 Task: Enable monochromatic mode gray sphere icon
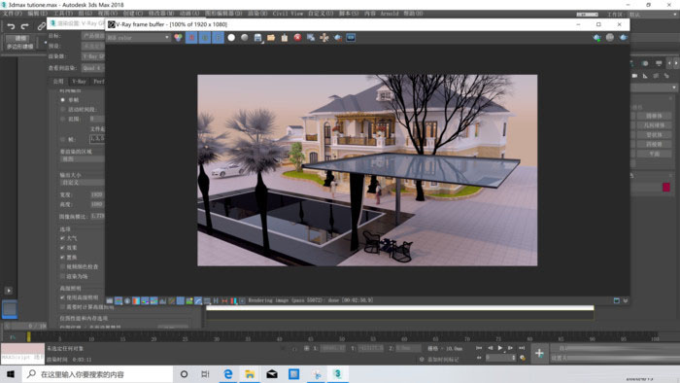coord(245,38)
